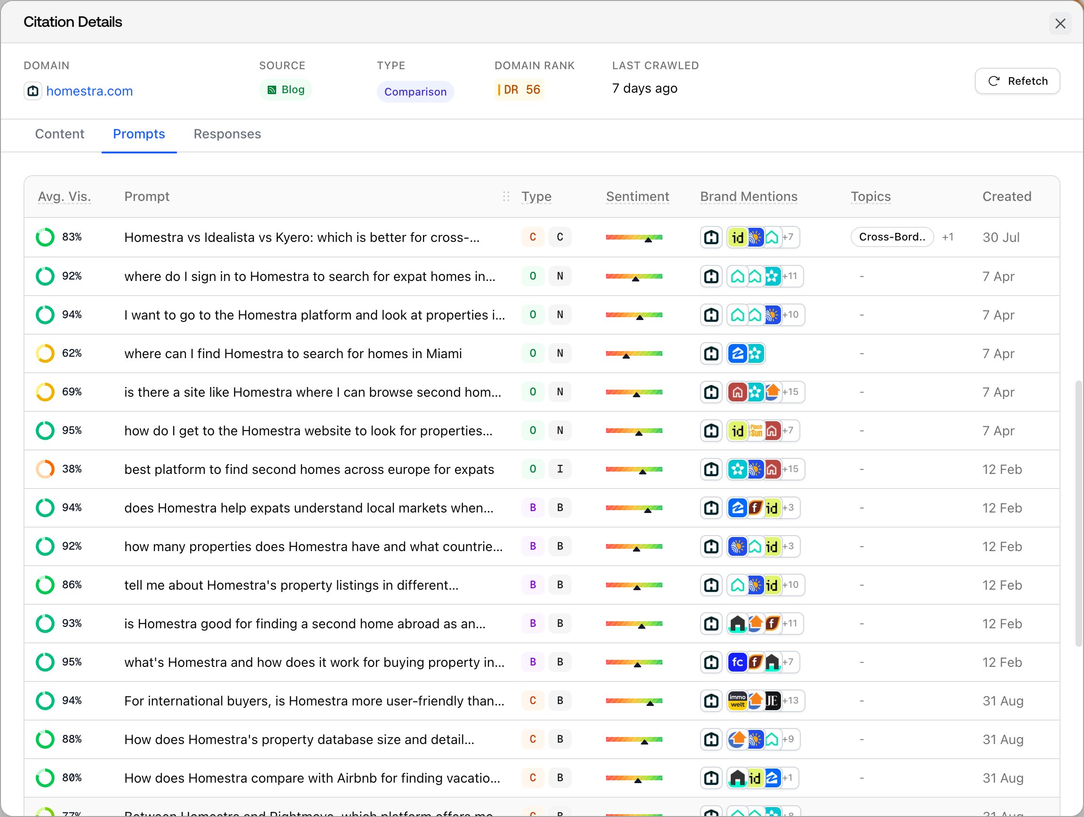Open the Responses tab
This screenshot has width=1084, height=817.
coord(227,134)
